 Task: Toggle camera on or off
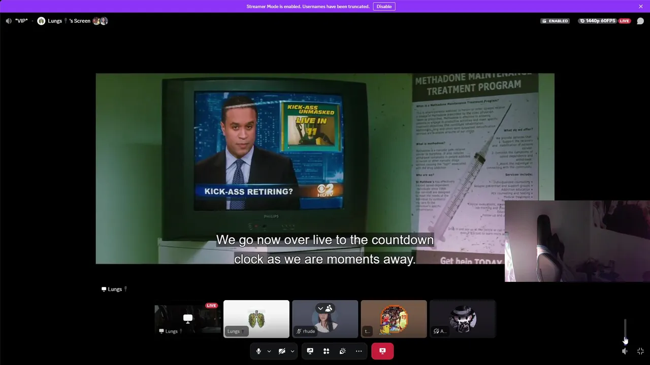coord(282,351)
